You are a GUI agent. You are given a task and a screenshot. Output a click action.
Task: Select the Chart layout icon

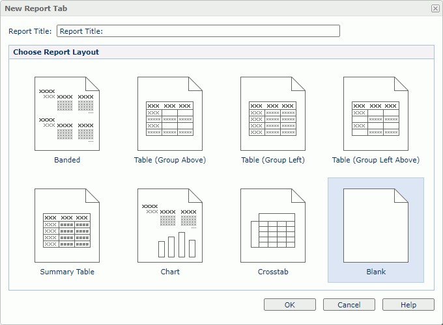pyautogui.click(x=169, y=226)
